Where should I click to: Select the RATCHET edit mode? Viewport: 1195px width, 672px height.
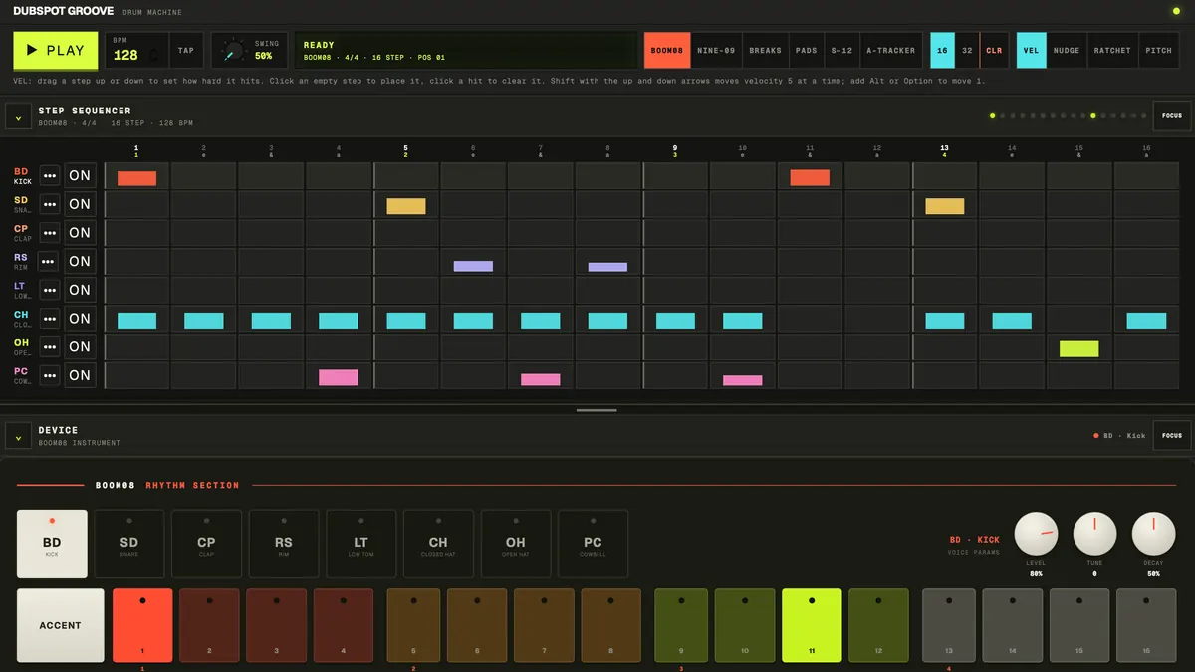(x=1112, y=50)
